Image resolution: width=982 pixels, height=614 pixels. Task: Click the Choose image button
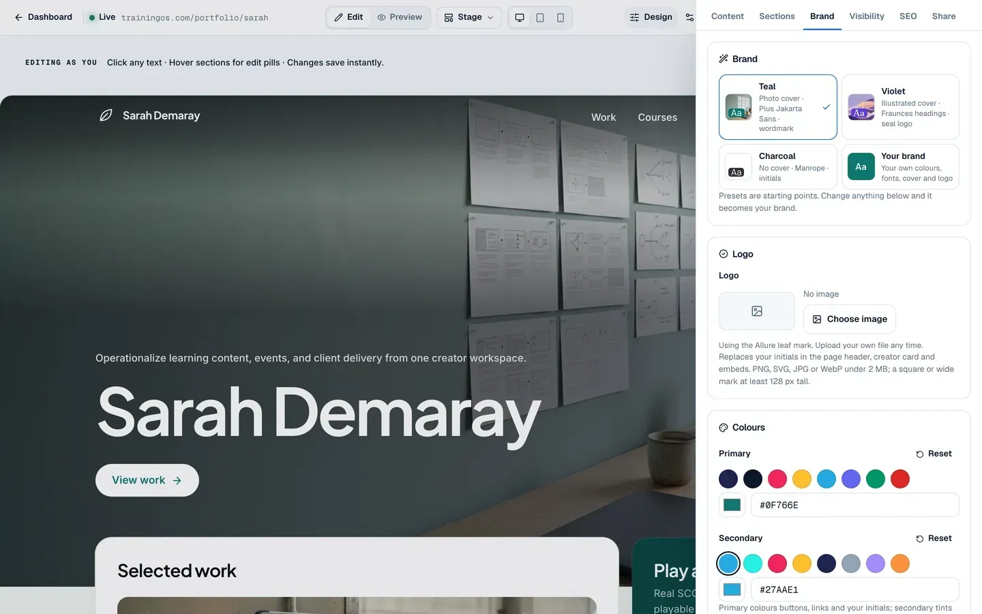point(850,319)
